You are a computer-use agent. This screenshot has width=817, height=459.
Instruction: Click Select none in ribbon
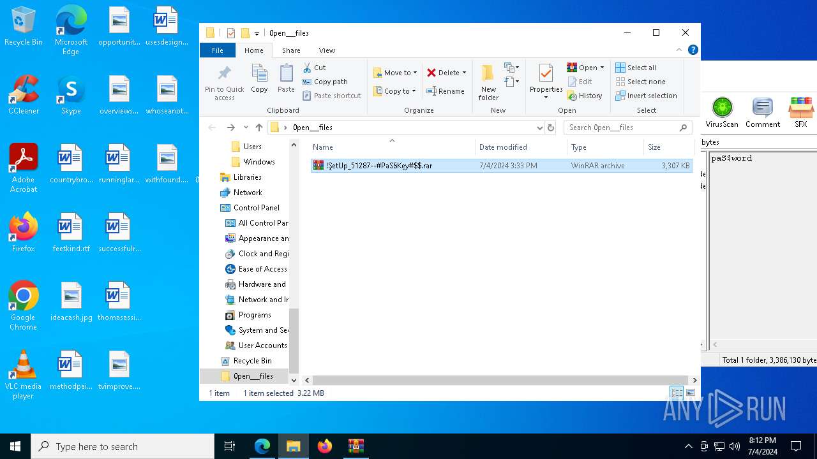tap(640, 82)
